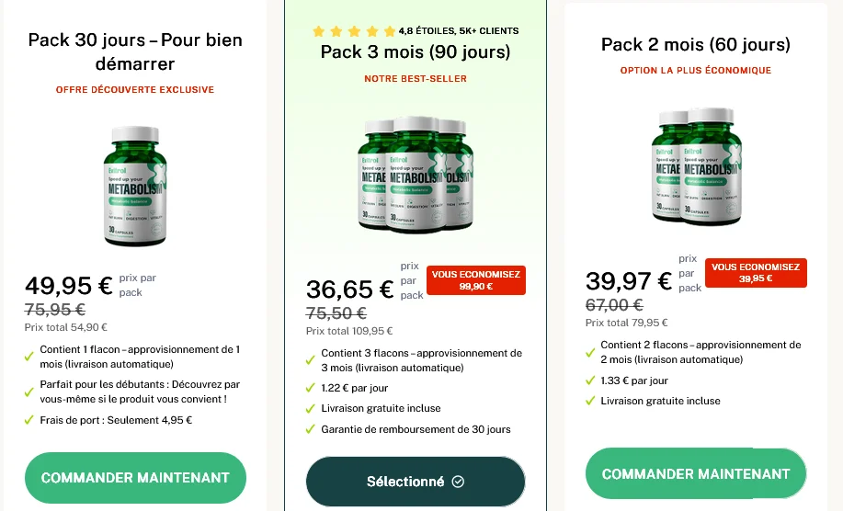843x511 pixels.
Task: Click the check-circle icon in the Sélectionné button
Action: coord(459,482)
